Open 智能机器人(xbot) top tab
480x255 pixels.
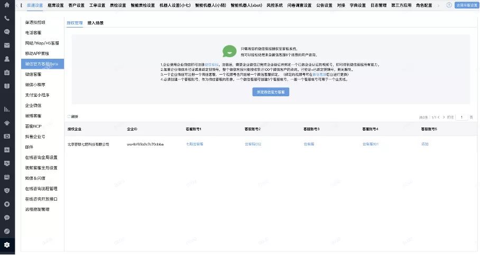point(246,5)
